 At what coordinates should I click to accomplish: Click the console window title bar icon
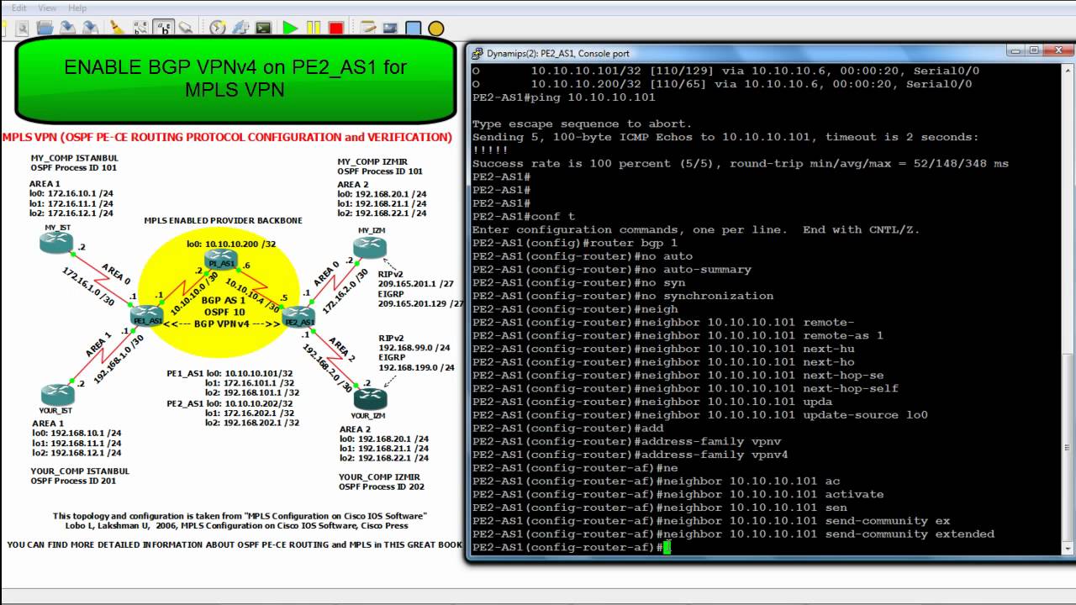pyautogui.click(x=477, y=53)
